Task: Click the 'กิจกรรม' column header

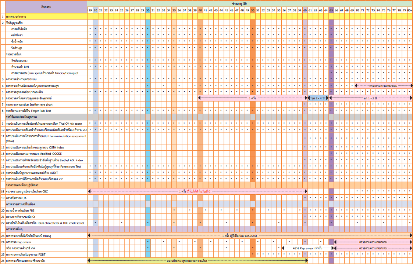Action: point(46,7)
